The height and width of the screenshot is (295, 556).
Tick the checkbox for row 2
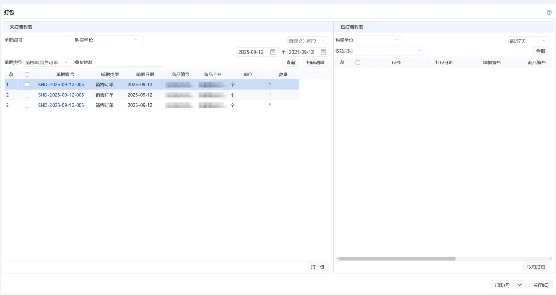click(x=27, y=95)
